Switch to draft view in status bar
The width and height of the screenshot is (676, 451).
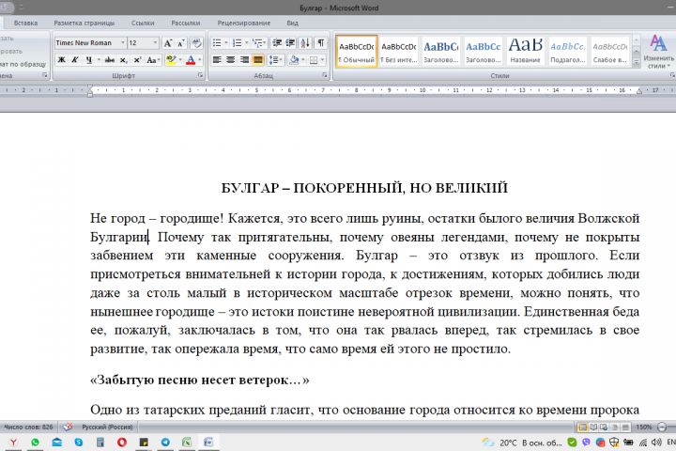click(x=625, y=428)
